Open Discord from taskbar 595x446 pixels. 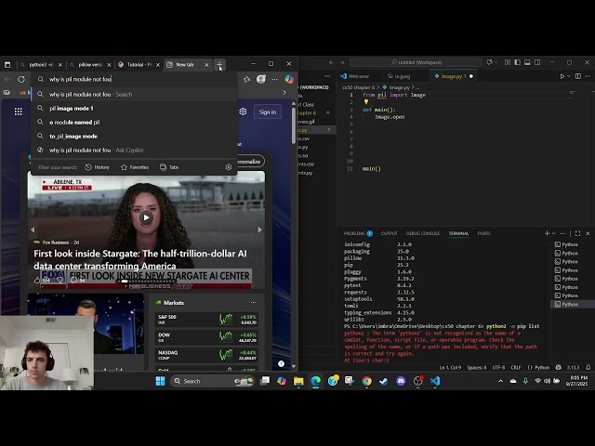point(401,381)
